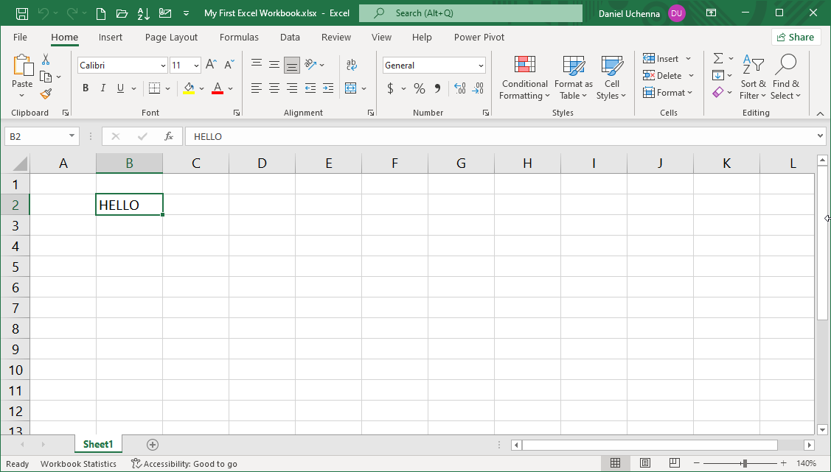Increase decimal places
Image resolution: width=831 pixels, height=472 pixels.
(x=461, y=88)
